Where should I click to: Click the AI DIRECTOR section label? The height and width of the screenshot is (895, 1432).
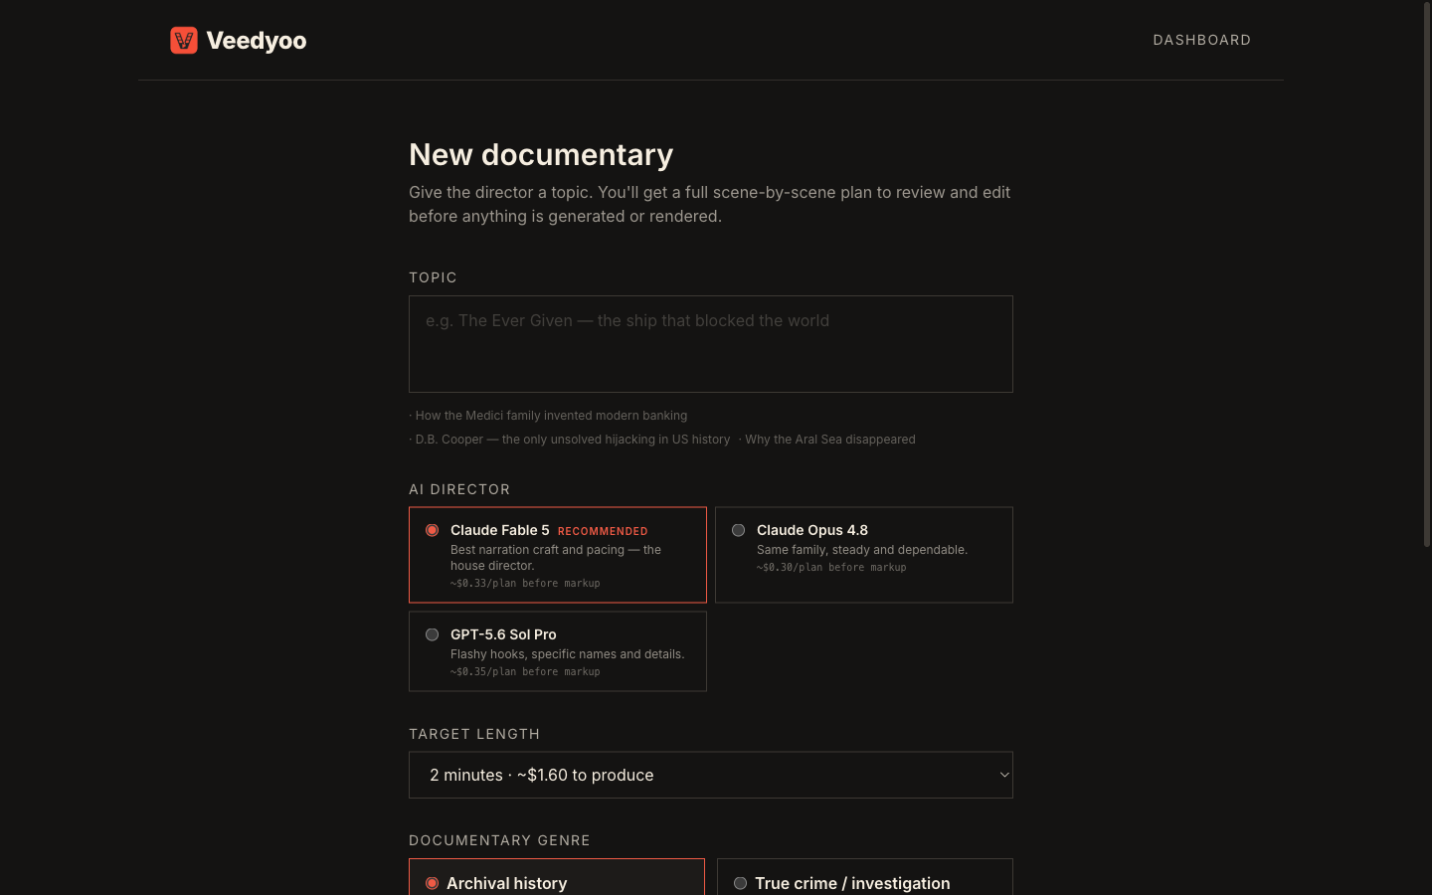coord(459,489)
